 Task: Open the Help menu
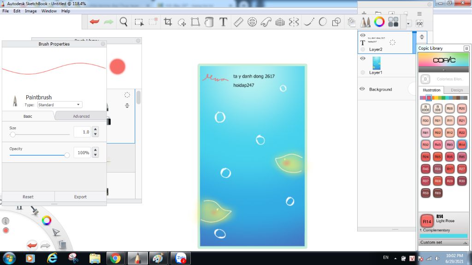65,11
